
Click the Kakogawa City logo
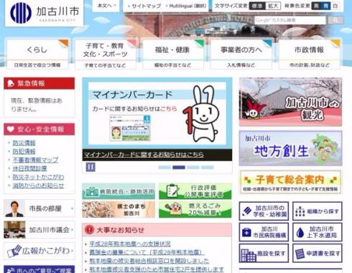[x=45, y=13]
